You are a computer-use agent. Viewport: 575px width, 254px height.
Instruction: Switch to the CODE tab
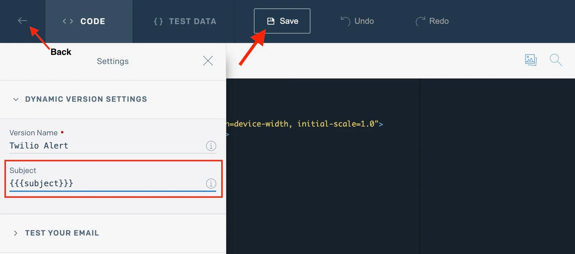[x=89, y=21]
